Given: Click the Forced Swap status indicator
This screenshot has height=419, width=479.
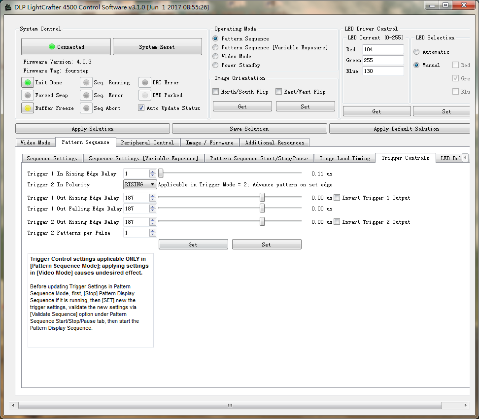Looking at the screenshot, I should [28, 95].
